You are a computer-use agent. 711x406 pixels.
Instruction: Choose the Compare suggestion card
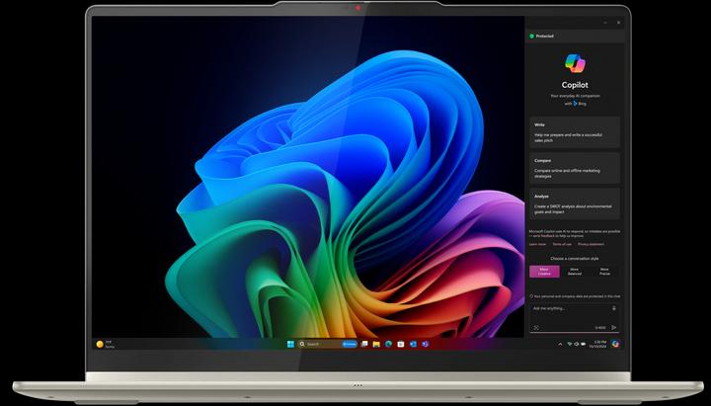point(575,168)
